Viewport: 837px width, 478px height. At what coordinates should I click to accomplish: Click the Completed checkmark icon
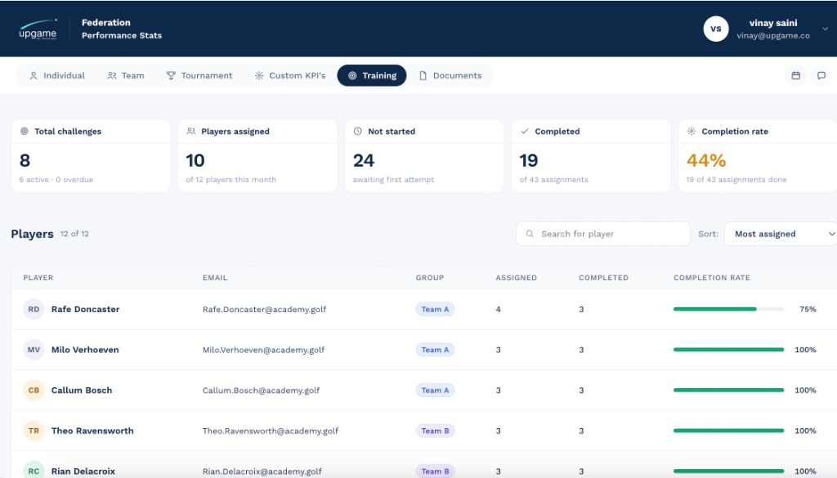point(524,132)
